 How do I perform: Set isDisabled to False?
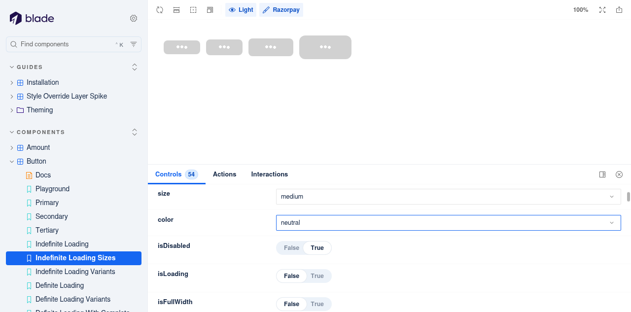291,248
